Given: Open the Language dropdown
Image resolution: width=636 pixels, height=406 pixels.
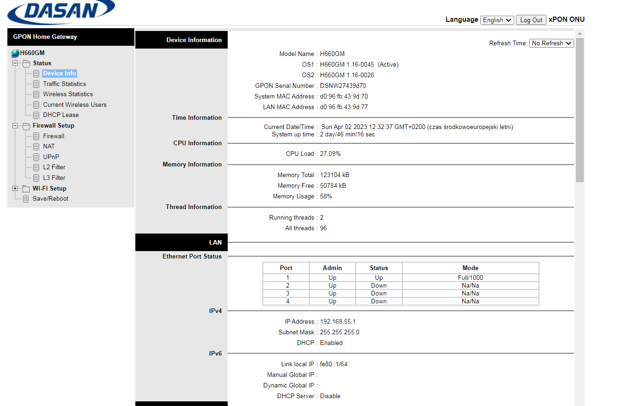Looking at the screenshot, I should [497, 20].
